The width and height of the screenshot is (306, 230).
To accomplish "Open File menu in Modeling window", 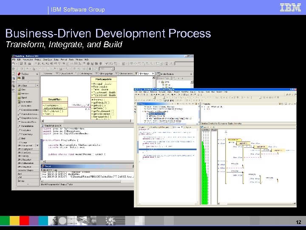I will click(x=14, y=60).
